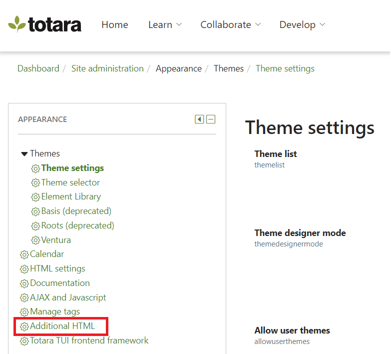Click gear icon beside Basis (deprecated)

35,211
